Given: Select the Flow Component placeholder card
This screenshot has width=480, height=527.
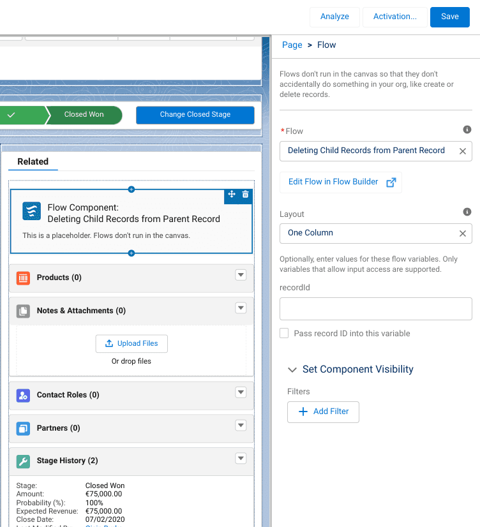Looking at the screenshot, I should tap(131, 221).
